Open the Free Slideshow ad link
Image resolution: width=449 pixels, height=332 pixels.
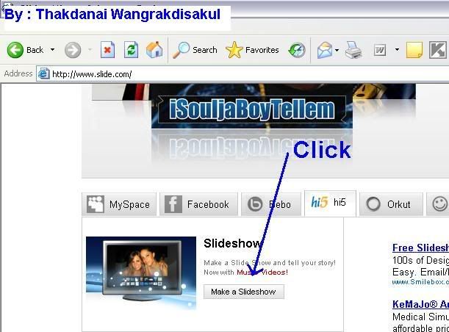tap(420, 248)
